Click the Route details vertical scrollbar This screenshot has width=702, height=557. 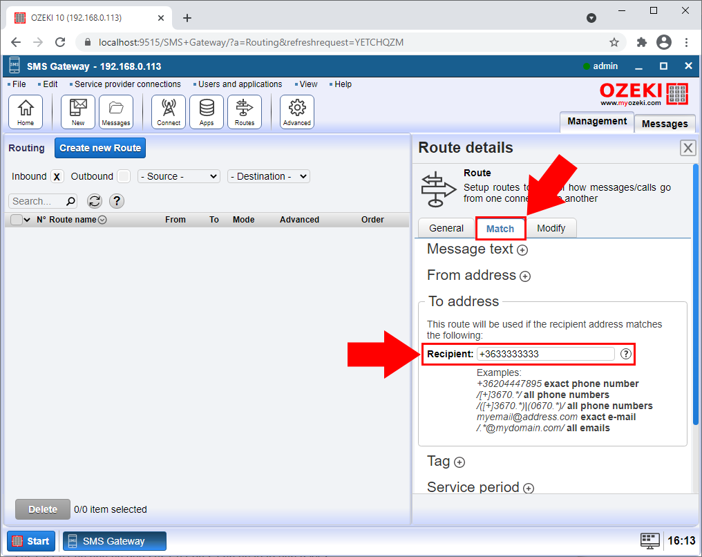pos(696,294)
